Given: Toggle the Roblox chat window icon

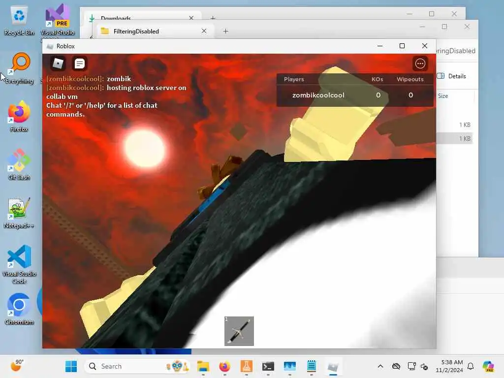Looking at the screenshot, I should (x=79, y=63).
